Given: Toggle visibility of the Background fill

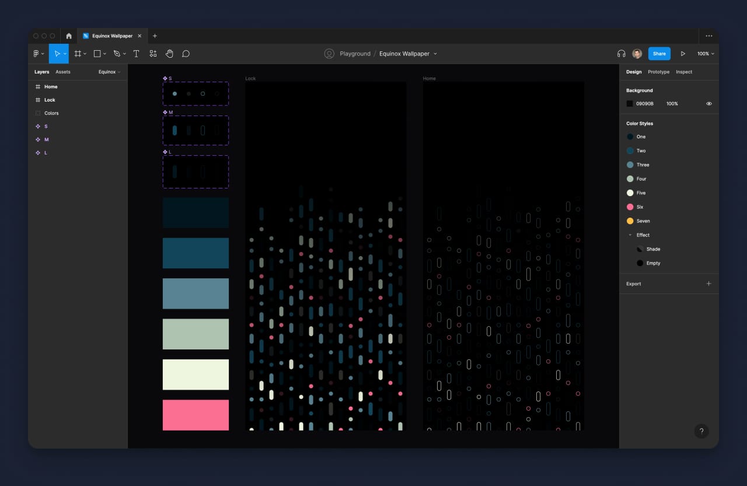Looking at the screenshot, I should tap(709, 103).
